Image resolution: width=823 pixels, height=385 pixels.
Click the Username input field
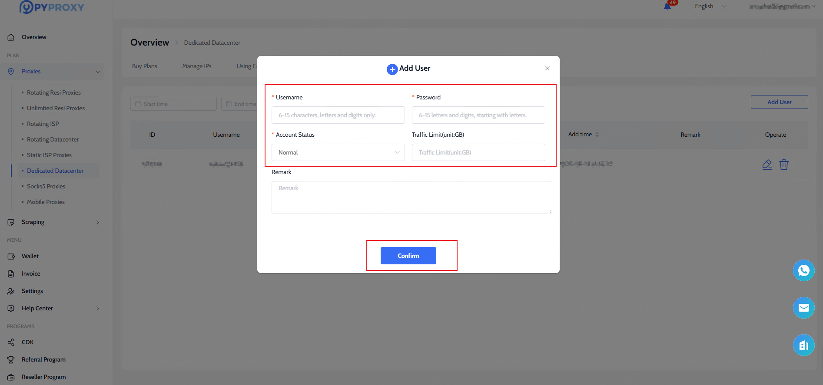tap(338, 115)
